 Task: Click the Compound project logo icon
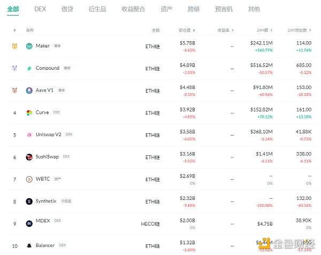(x=29, y=69)
